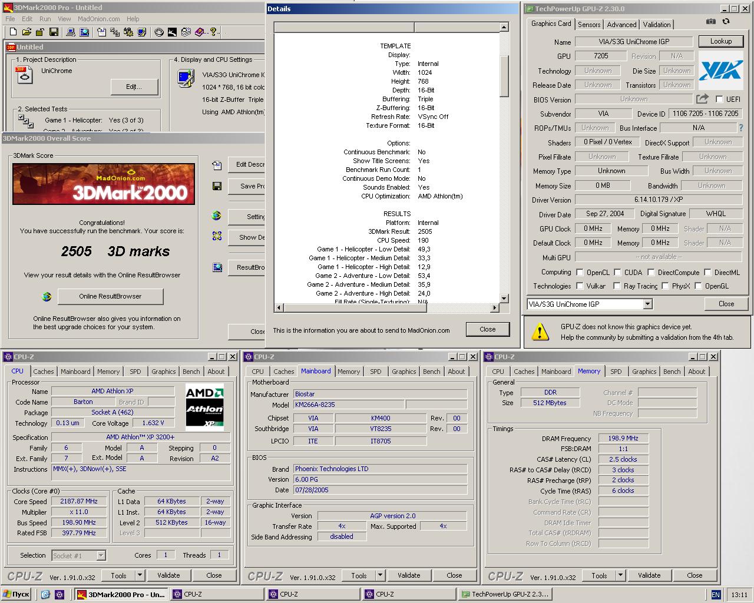
Task: Click the run benchmark ring icon in toolbar
Action: [x=159, y=32]
